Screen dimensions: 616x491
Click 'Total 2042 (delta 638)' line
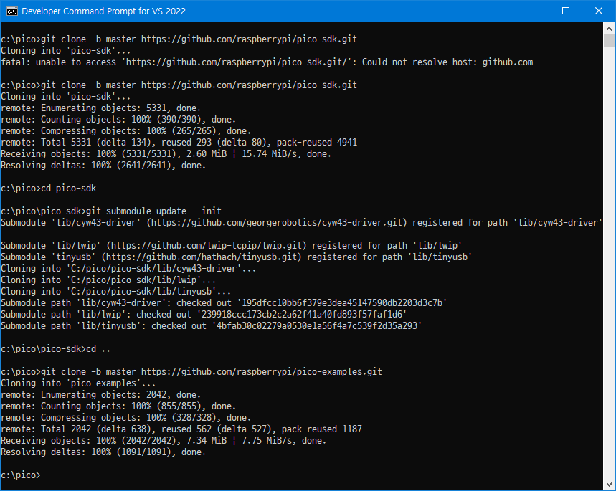point(181,429)
